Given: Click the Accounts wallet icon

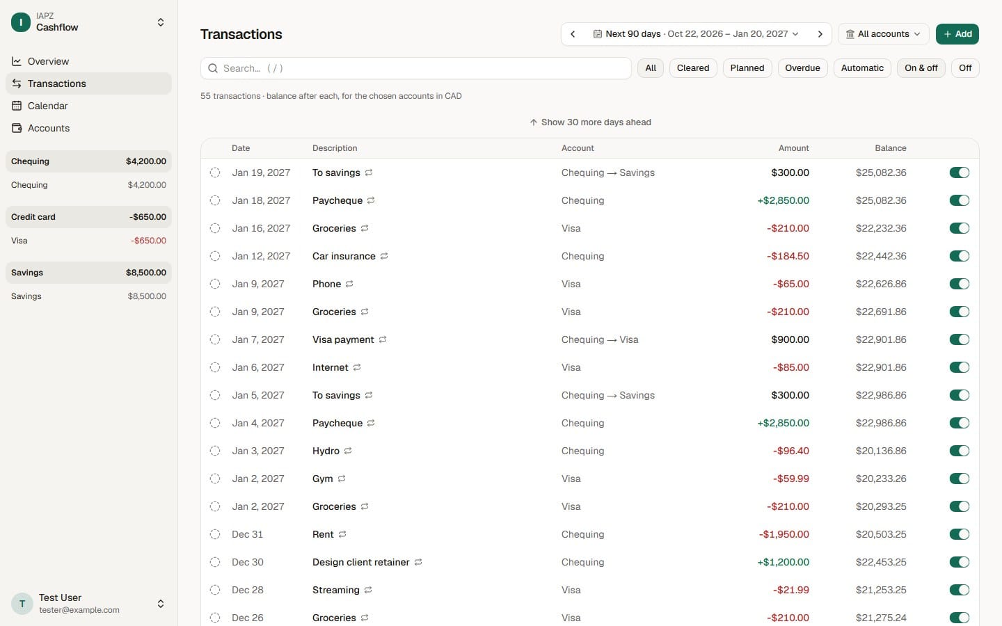Looking at the screenshot, I should [17, 128].
